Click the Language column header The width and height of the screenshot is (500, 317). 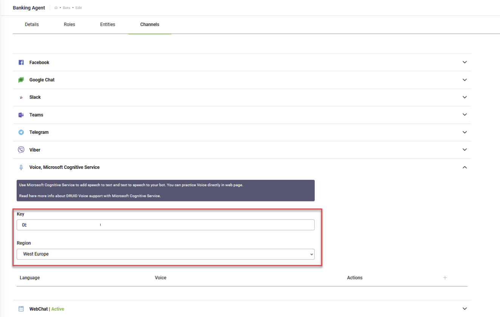pyautogui.click(x=30, y=278)
